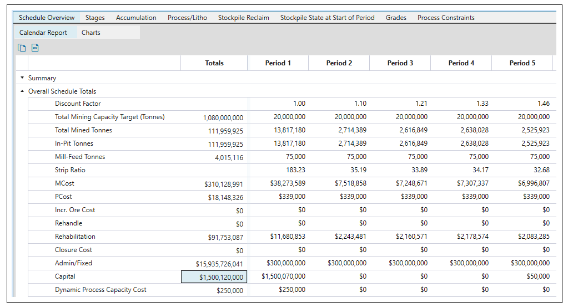This screenshot has height=308, width=568.
Task: Select the Process/Litho tab
Action: tap(187, 18)
